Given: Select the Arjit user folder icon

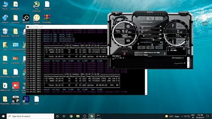Looking at the screenshot, I should (5, 46).
